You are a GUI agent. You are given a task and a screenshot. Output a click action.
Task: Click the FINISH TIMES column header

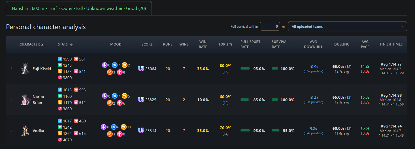coord(391,44)
